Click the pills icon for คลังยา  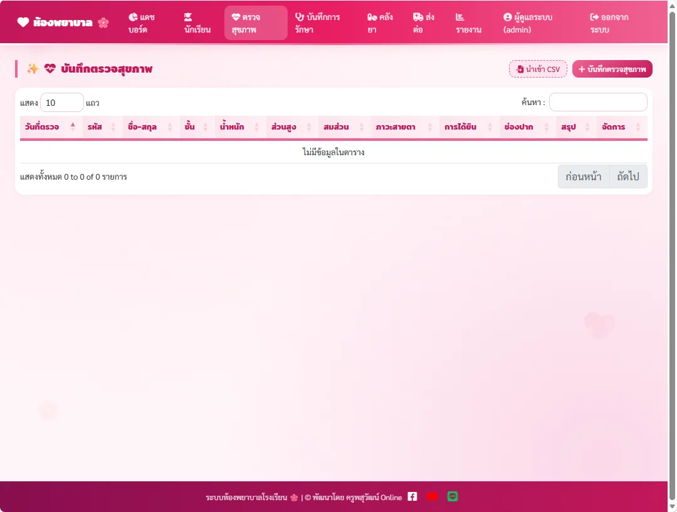(372, 18)
